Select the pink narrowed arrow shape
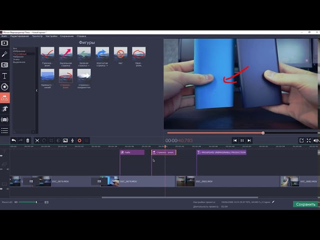The image size is (320, 240). pyautogui.click(x=65, y=54)
